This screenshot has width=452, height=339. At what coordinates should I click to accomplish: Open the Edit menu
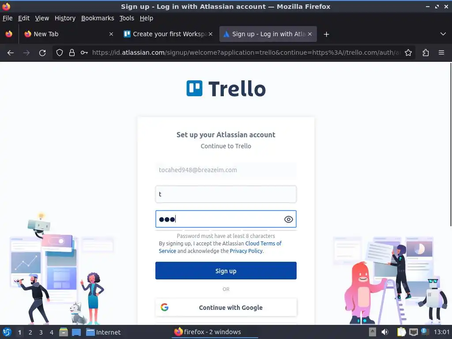coord(24,18)
